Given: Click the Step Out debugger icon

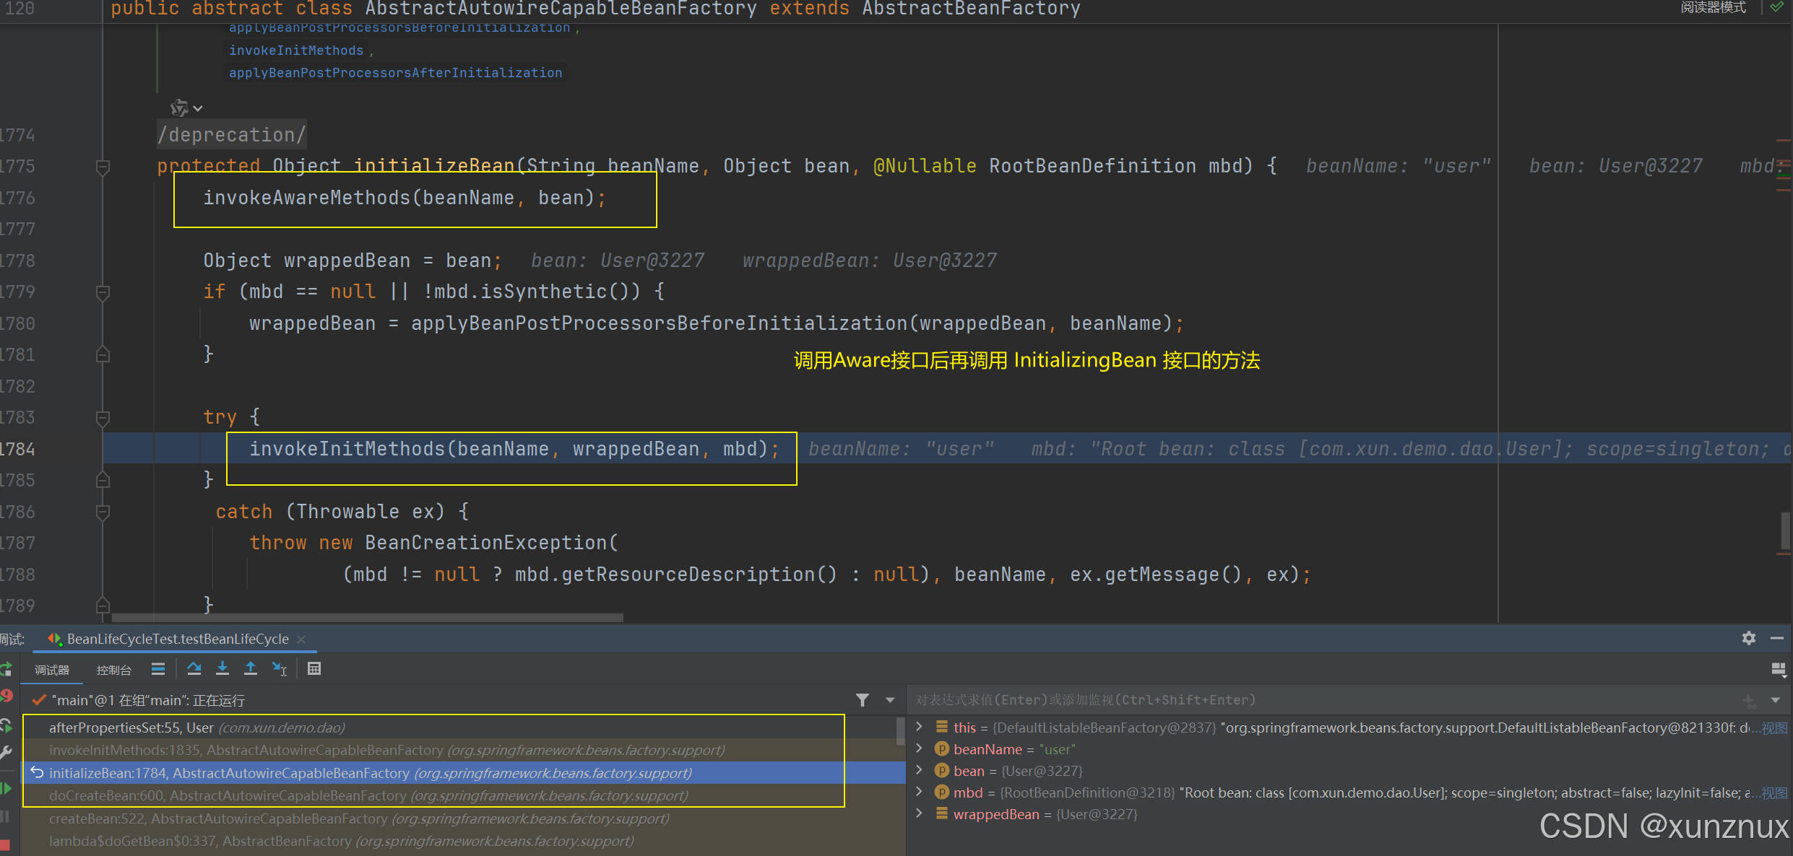Looking at the screenshot, I should 251,669.
